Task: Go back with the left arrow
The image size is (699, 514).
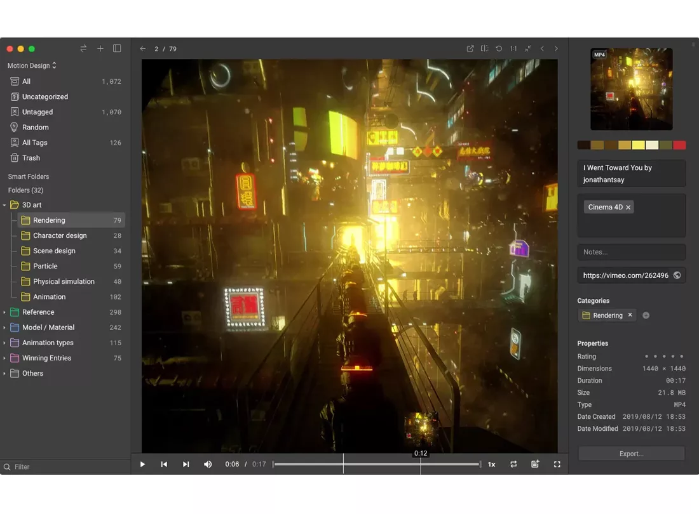Action: pos(142,48)
